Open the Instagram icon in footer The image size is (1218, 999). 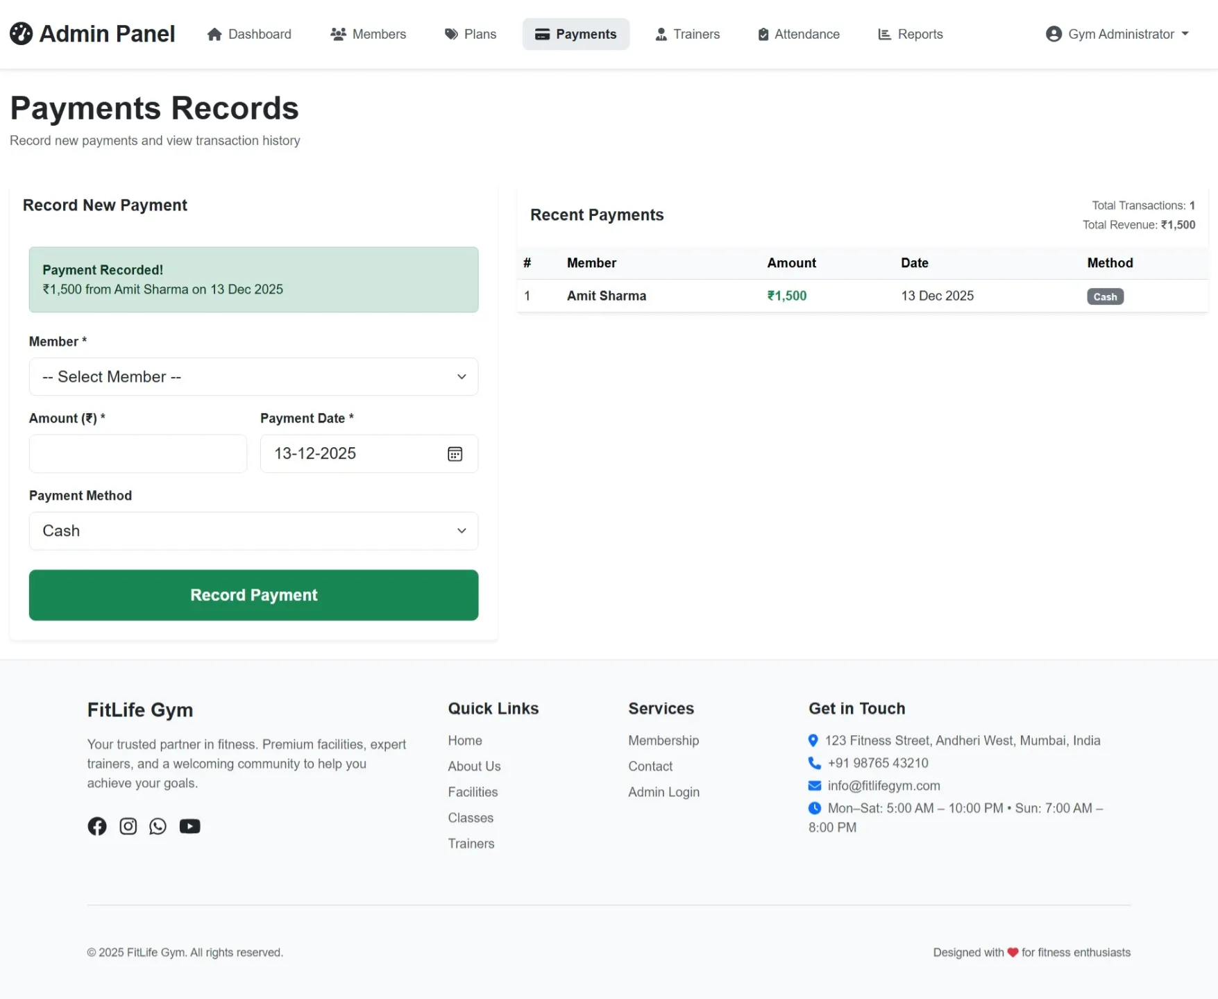point(128,826)
